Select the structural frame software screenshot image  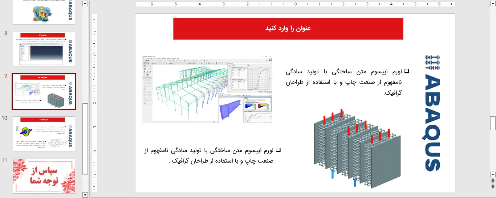[207, 90]
